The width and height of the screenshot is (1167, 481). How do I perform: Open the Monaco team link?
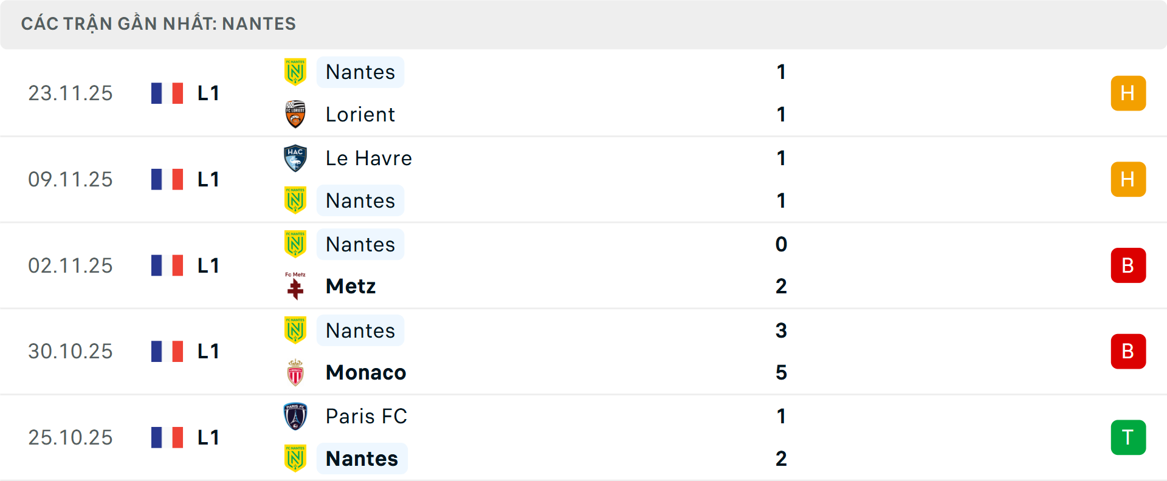coord(366,372)
